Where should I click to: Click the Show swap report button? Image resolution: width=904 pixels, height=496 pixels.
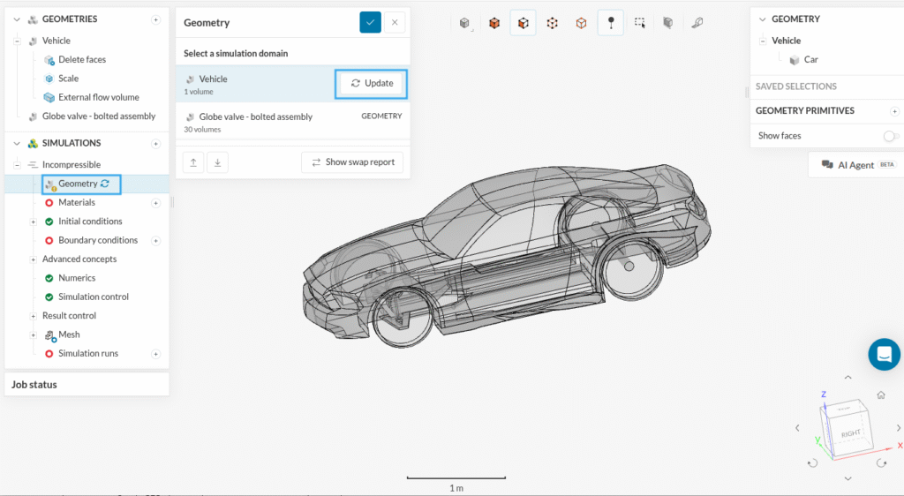tap(352, 162)
